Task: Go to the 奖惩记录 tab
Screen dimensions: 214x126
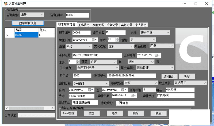Action: coord(127,25)
